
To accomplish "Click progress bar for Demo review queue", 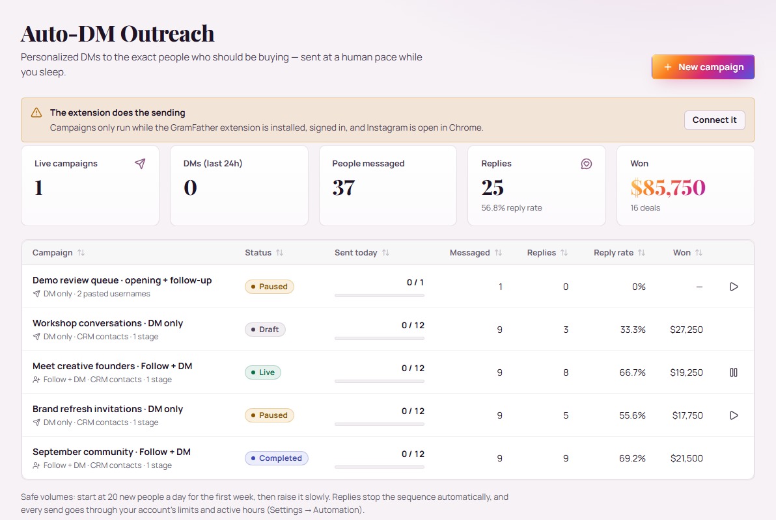I will pos(380,295).
